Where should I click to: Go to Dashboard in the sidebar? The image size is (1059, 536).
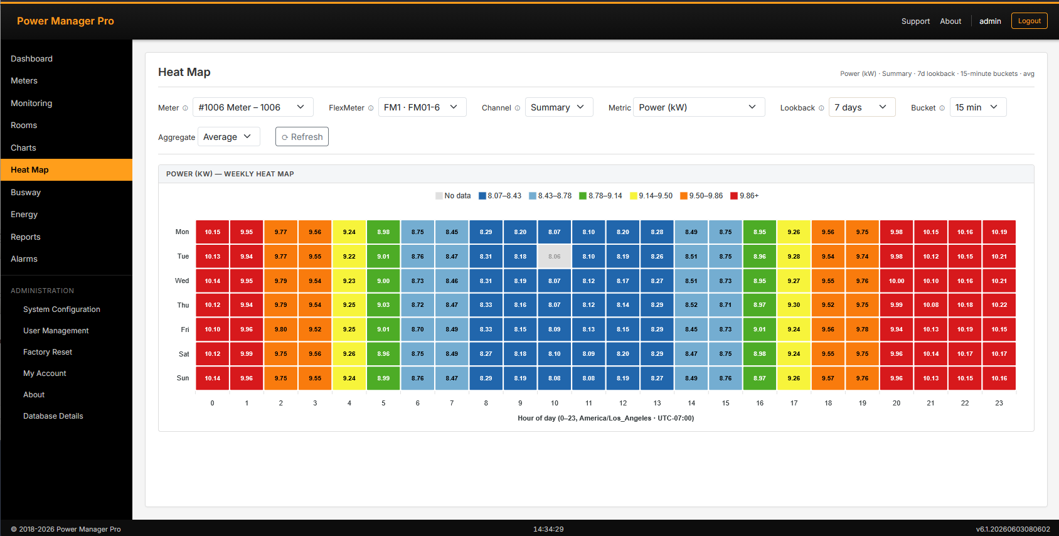pos(66,58)
